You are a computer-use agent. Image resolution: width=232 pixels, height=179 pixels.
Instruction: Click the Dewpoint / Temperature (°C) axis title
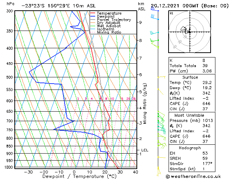[79, 176]
